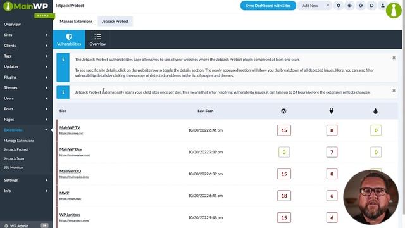Click plugin count 8 for MainWP TV

pyautogui.click(x=332, y=130)
